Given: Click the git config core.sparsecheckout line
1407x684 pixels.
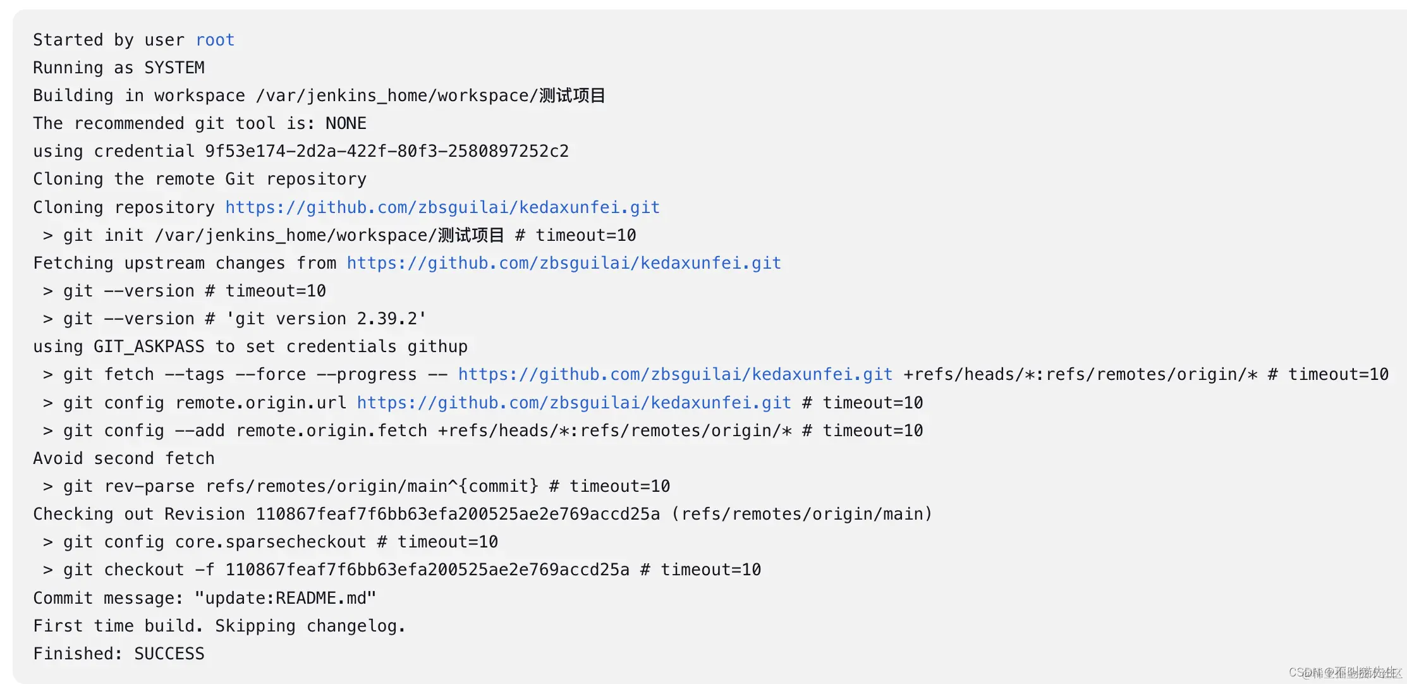Looking at the screenshot, I should [x=270, y=542].
